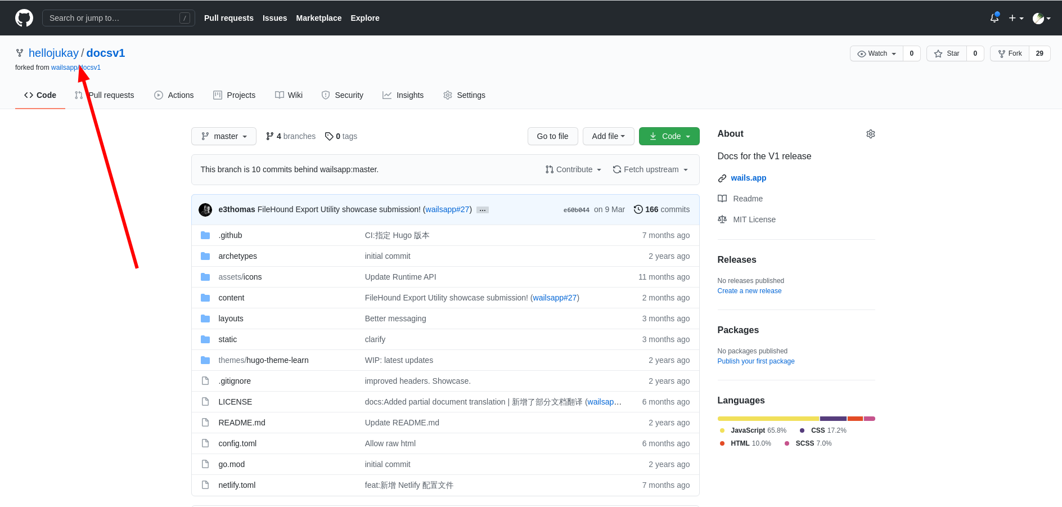This screenshot has height=507, width=1062.
Task: Click the file icon beside LICENSE
Action: click(x=205, y=402)
